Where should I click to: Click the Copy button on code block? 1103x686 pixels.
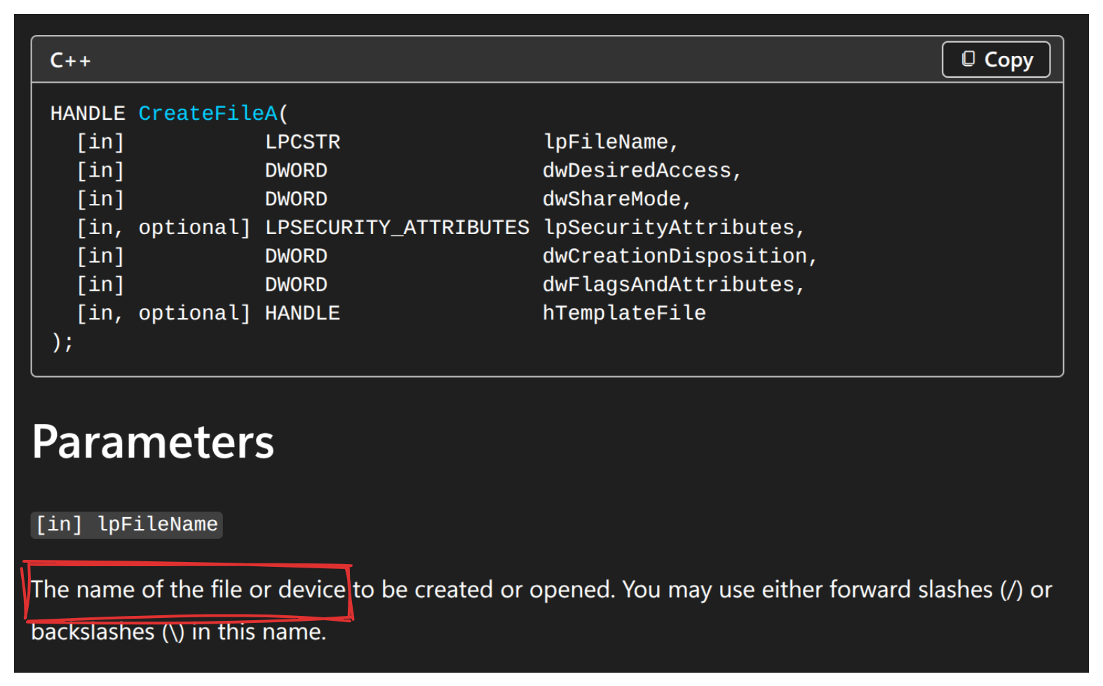coord(996,60)
